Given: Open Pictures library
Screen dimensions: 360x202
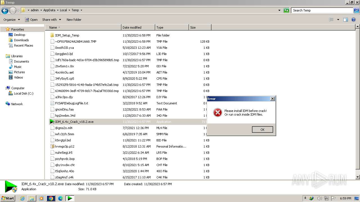Looking at the screenshot, I should [19, 72].
